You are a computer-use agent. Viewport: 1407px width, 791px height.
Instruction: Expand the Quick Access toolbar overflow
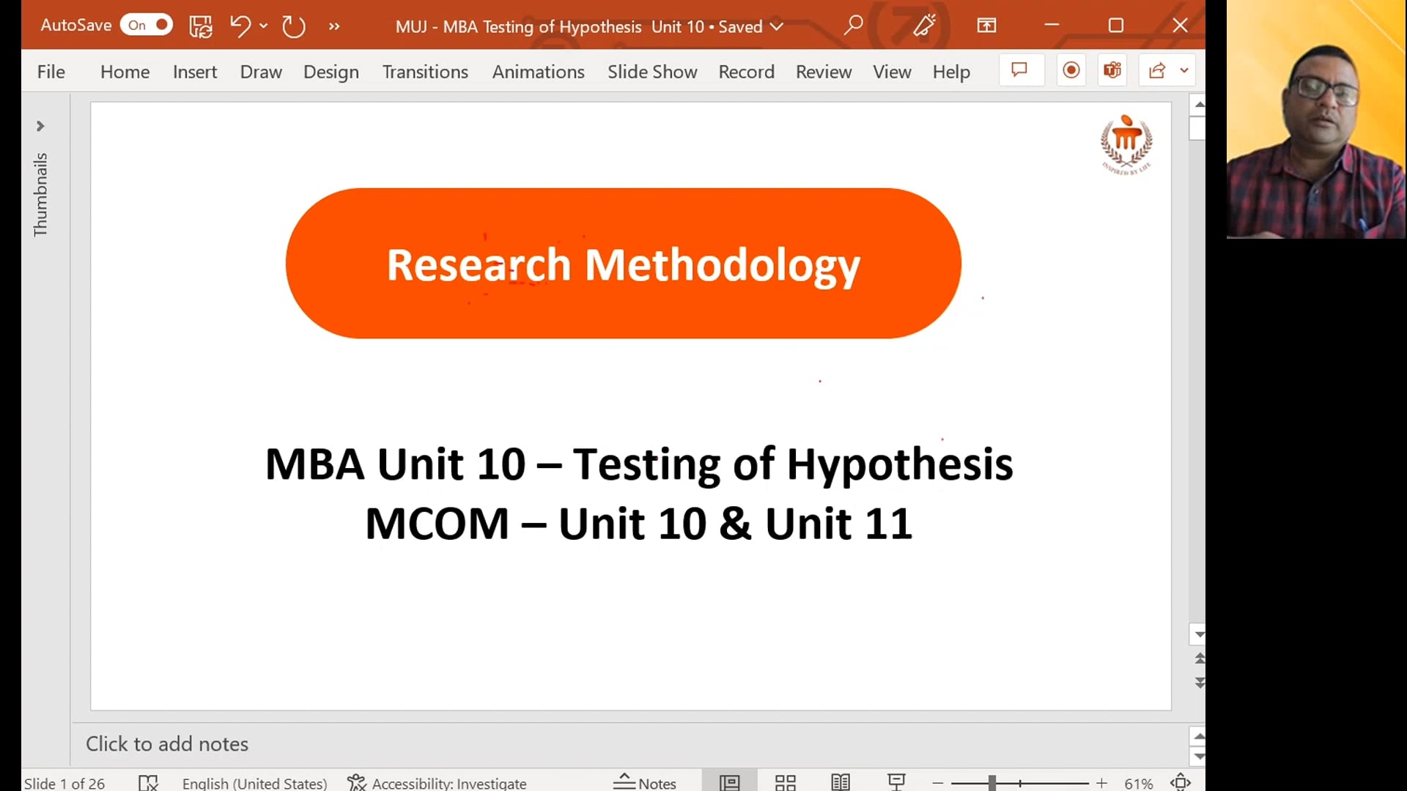pyautogui.click(x=334, y=26)
